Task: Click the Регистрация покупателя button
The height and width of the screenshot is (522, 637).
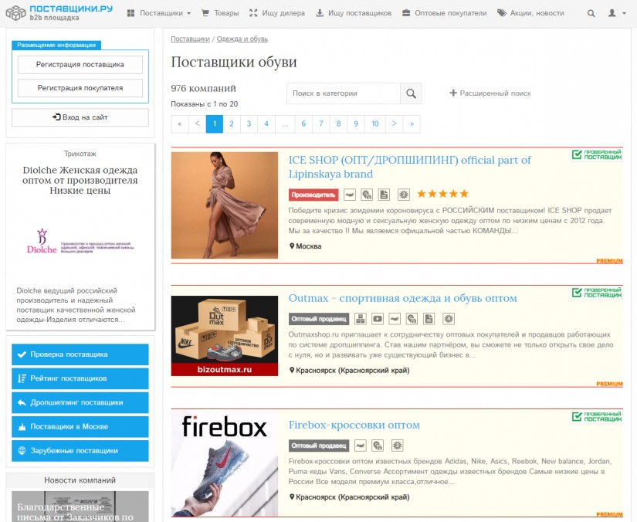Action: click(x=80, y=88)
